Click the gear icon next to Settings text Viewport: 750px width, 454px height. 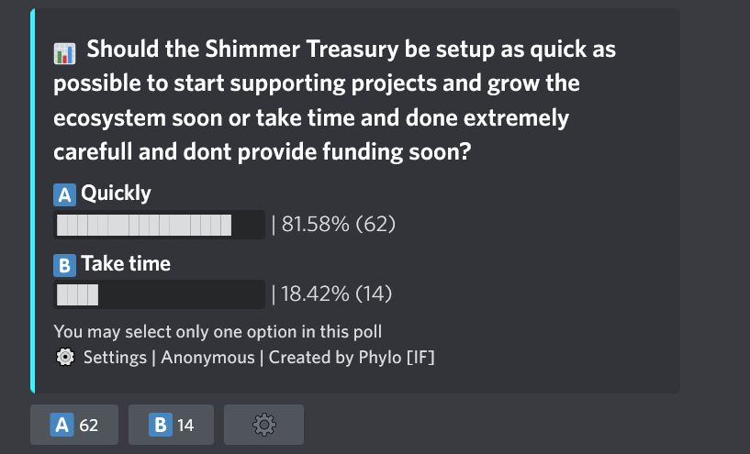65,357
